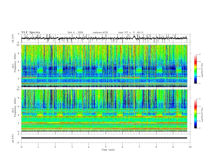Click the ch.3 flat black signal trace
The height and width of the screenshot is (165, 214).
[x=104, y=138]
